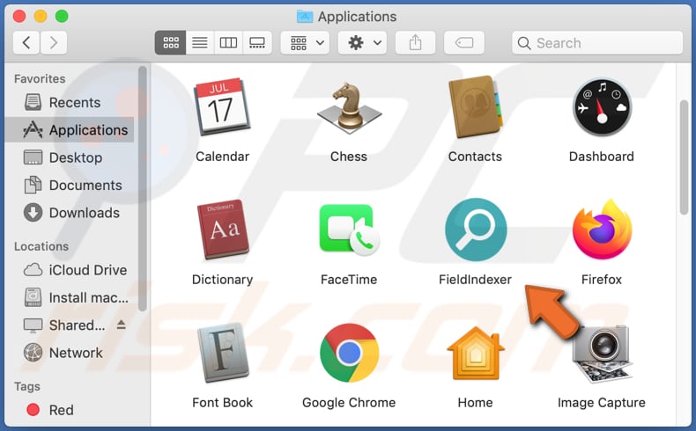
Task: Click the Image Capture app icon
Action: 602,354
